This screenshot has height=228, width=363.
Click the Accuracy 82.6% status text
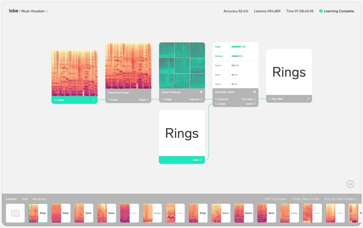tap(236, 11)
